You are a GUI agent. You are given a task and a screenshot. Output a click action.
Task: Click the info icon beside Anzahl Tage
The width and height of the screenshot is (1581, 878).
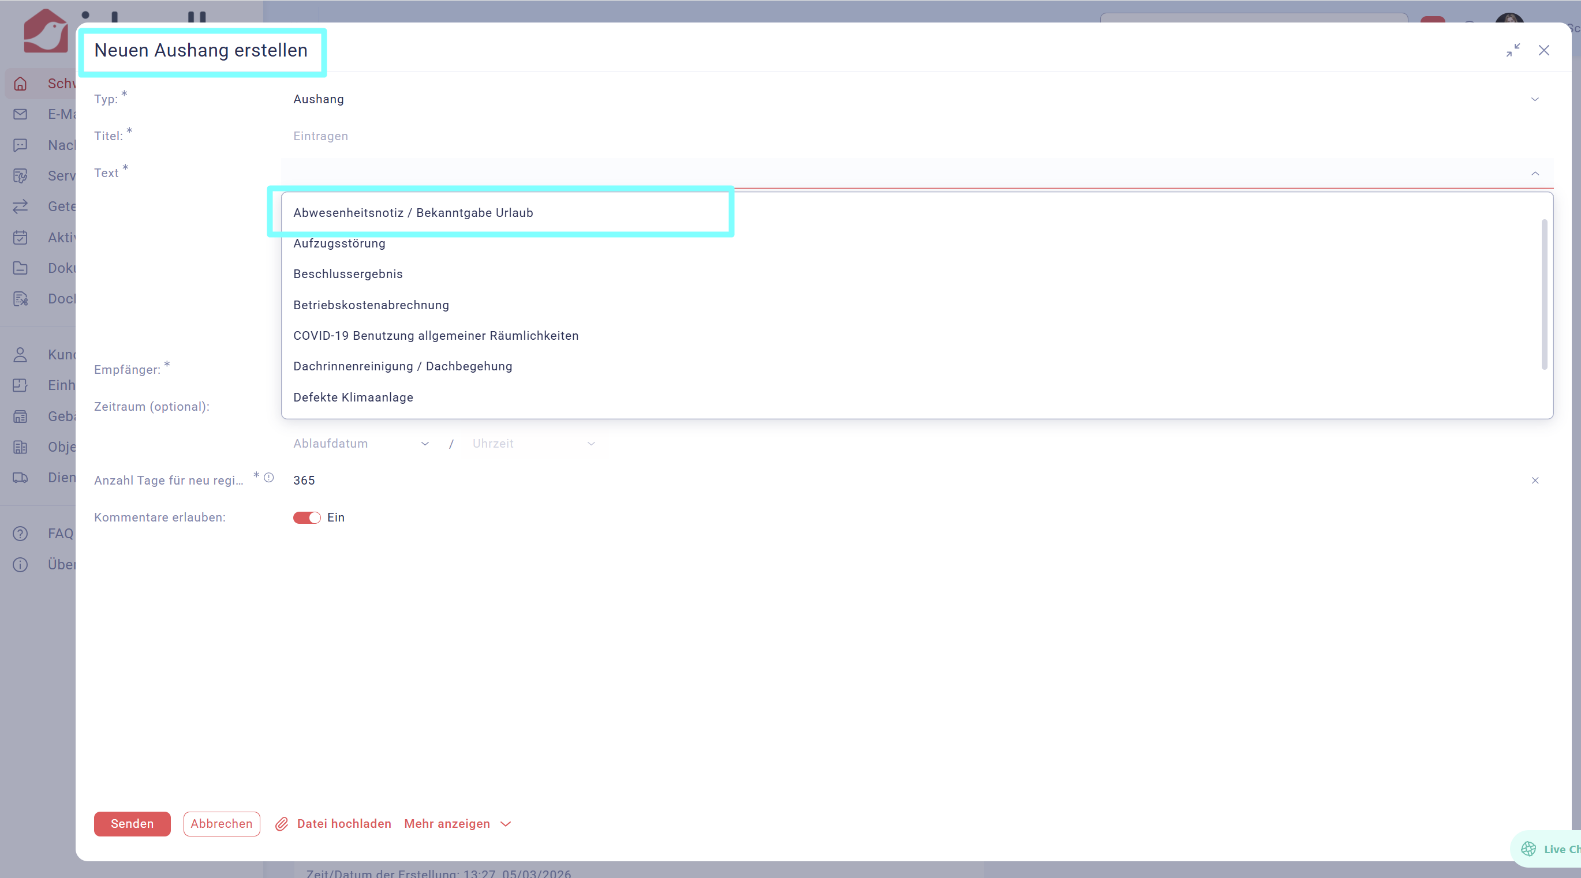click(x=269, y=477)
